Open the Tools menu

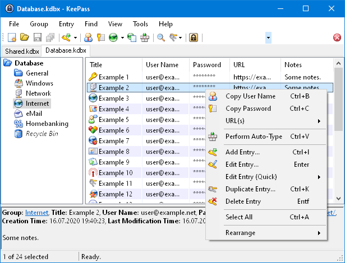click(x=140, y=24)
